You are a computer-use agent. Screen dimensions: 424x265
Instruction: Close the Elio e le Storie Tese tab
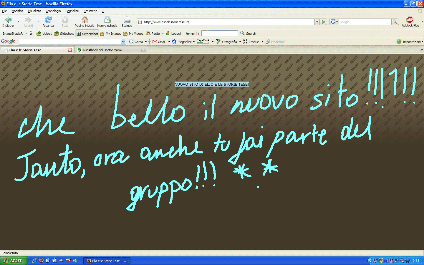[70, 50]
